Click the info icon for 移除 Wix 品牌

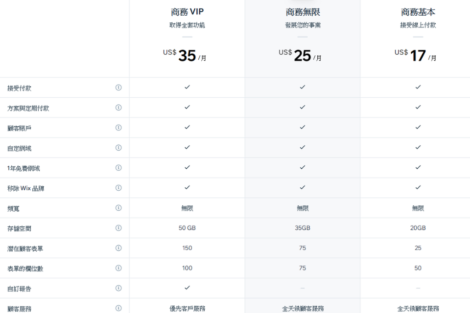(118, 187)
